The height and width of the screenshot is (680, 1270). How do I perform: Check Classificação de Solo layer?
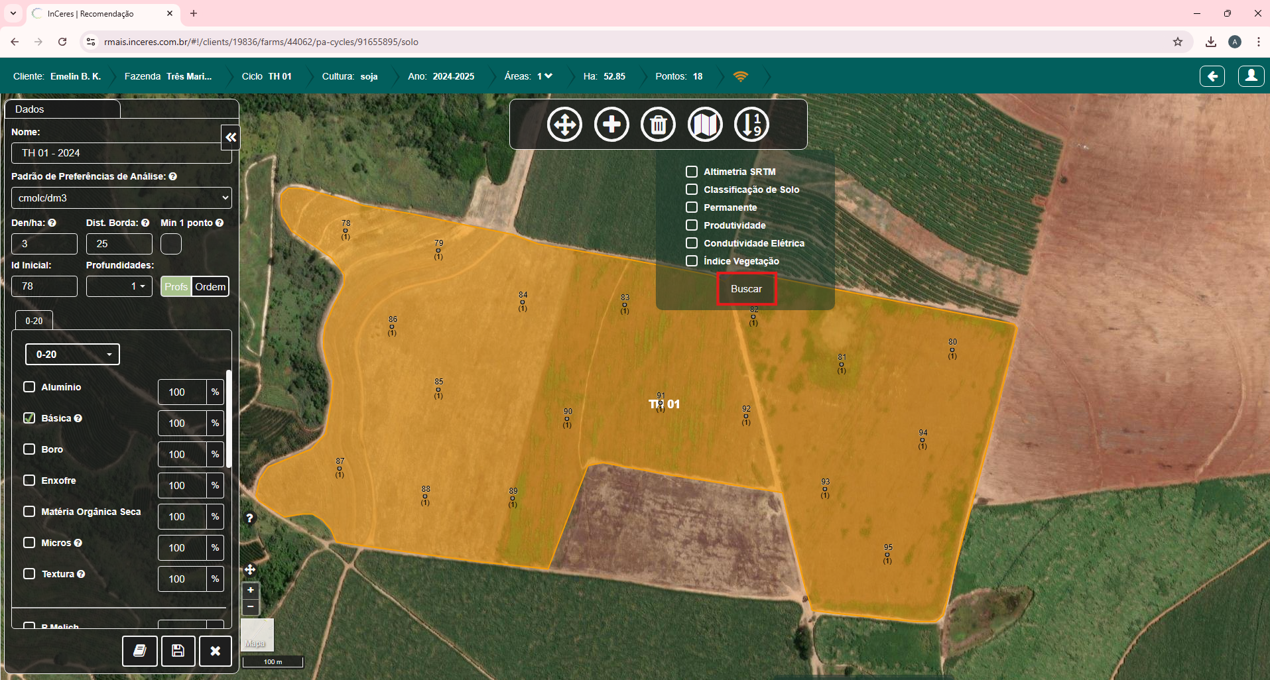pos(692,190)
